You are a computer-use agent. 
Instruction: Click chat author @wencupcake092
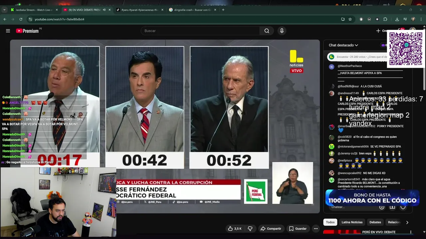[x=349, y=173]
